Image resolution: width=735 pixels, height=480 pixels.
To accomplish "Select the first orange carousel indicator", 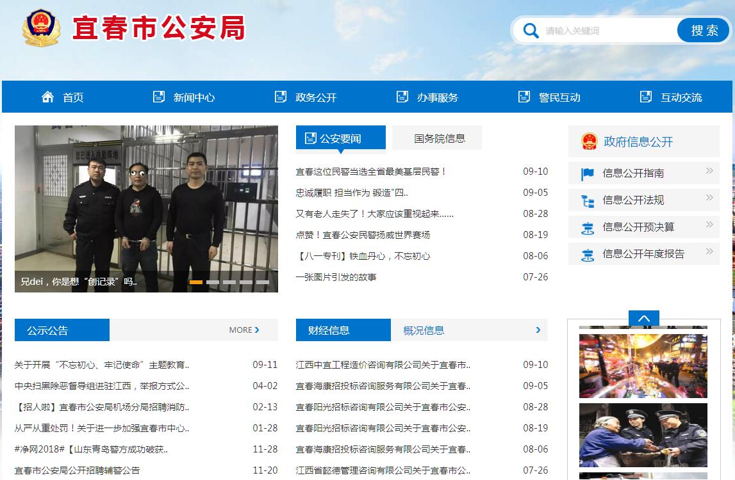I will click(196, 282).
